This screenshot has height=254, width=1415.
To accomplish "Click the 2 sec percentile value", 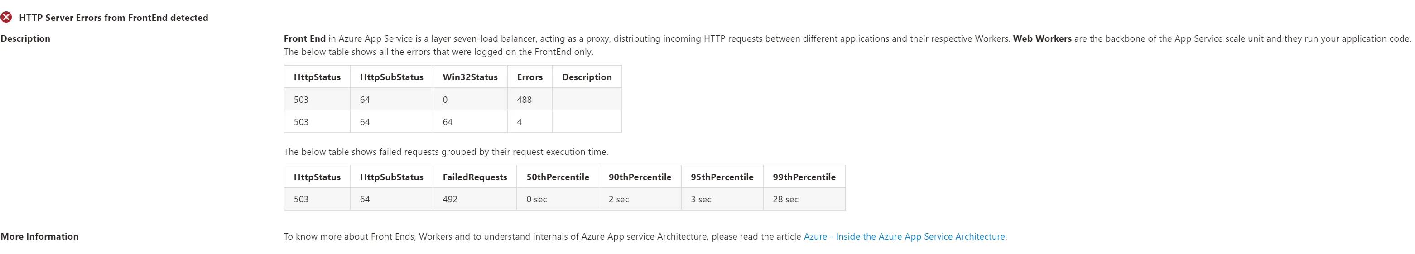I will click(x=619, y=200).
